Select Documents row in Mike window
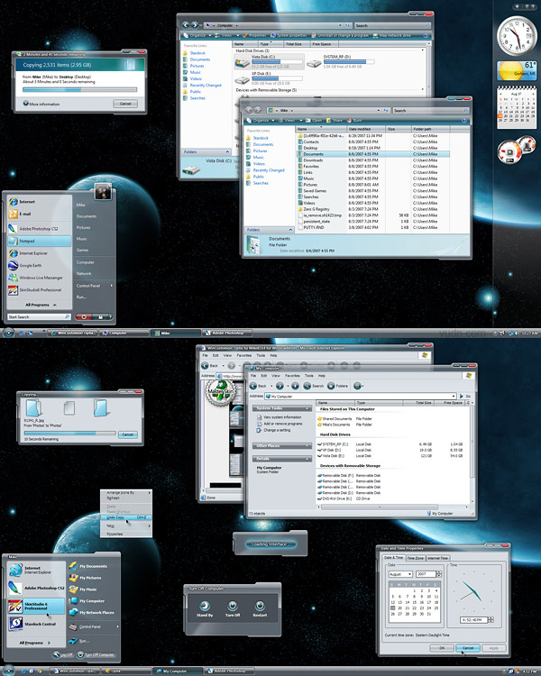This screenshot has height=676, width=541. click(372, 154)
